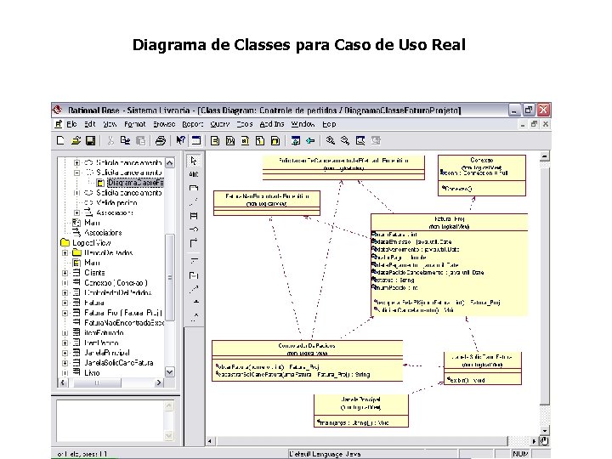Click the Open model folder icon
This screenshot has width=612, height=459.
click(x=76, y=140)
